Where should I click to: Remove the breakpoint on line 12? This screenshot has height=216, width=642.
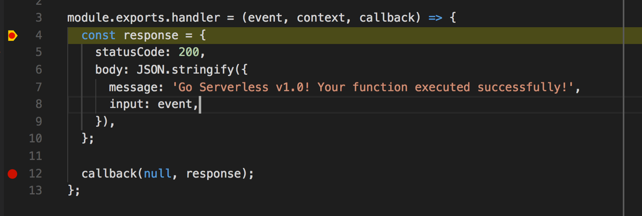tap(12, 174)
